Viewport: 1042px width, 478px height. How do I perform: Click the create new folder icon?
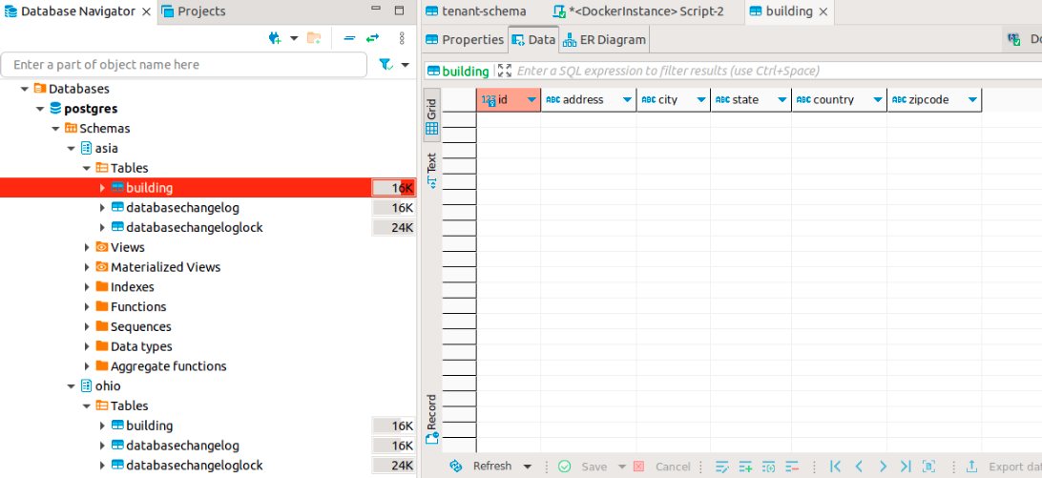tap(314, 38)
